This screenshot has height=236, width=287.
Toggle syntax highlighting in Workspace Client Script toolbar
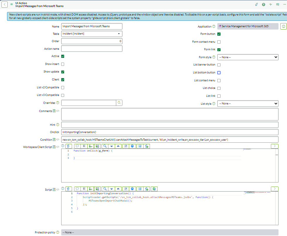pyautogui.click(x=68, y=146)
